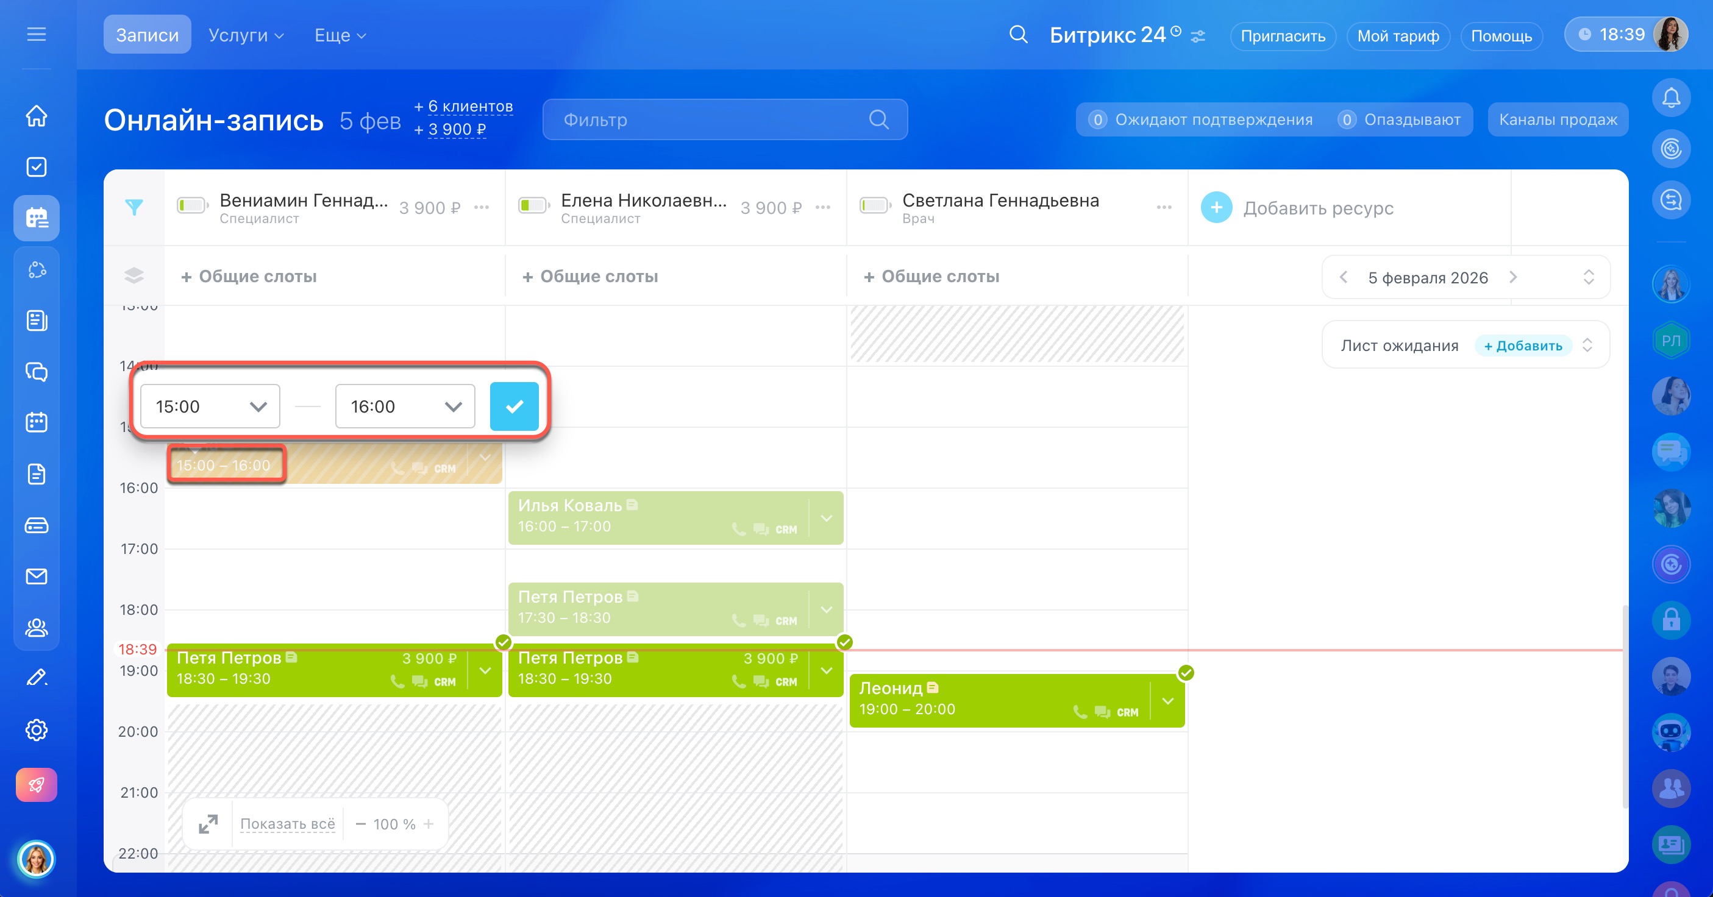The image size is (1713, 897).
Task: Open the home icon in left sidebar
Action: point(37,116)
